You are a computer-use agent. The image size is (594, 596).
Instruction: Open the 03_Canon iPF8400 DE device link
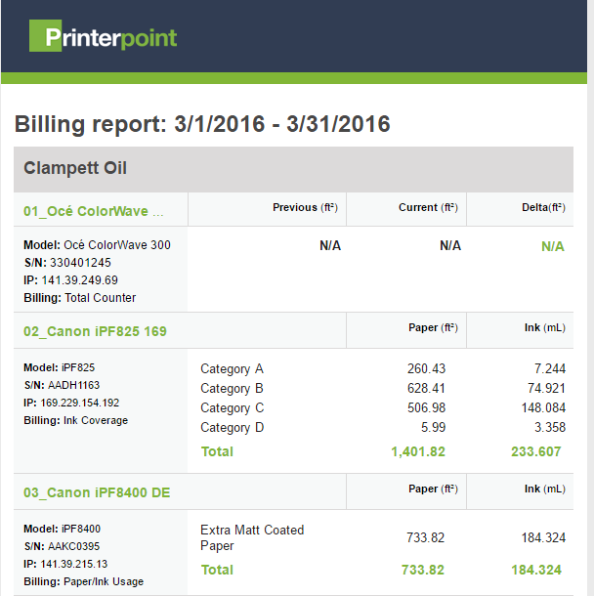point(97,492)
